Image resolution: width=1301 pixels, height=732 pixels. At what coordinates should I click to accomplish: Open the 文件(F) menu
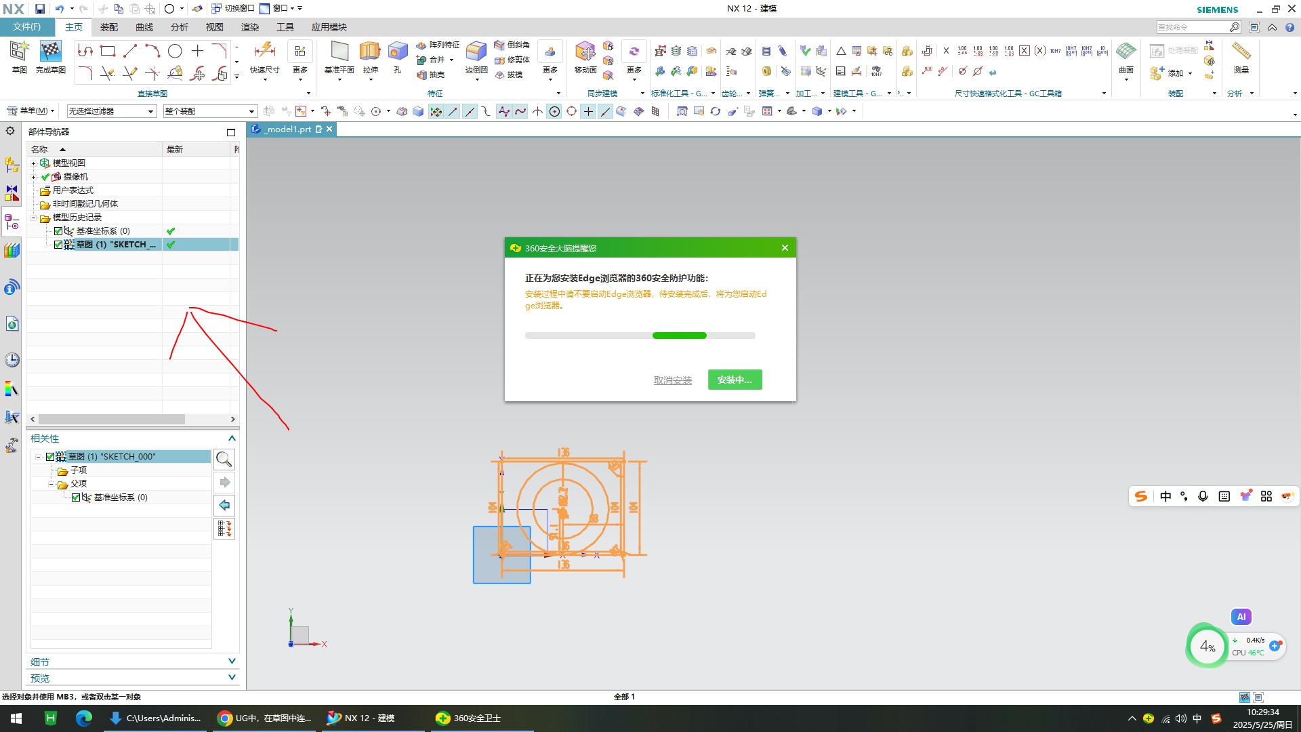[26, 27]
